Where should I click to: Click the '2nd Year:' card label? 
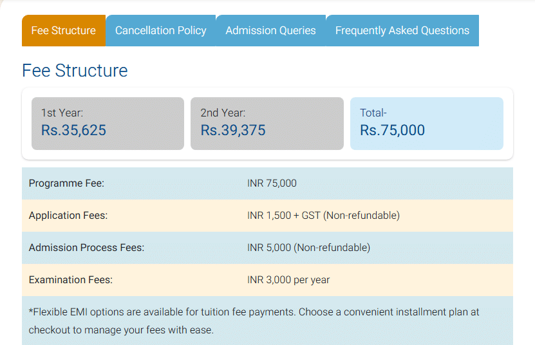[x=223, y=113]
